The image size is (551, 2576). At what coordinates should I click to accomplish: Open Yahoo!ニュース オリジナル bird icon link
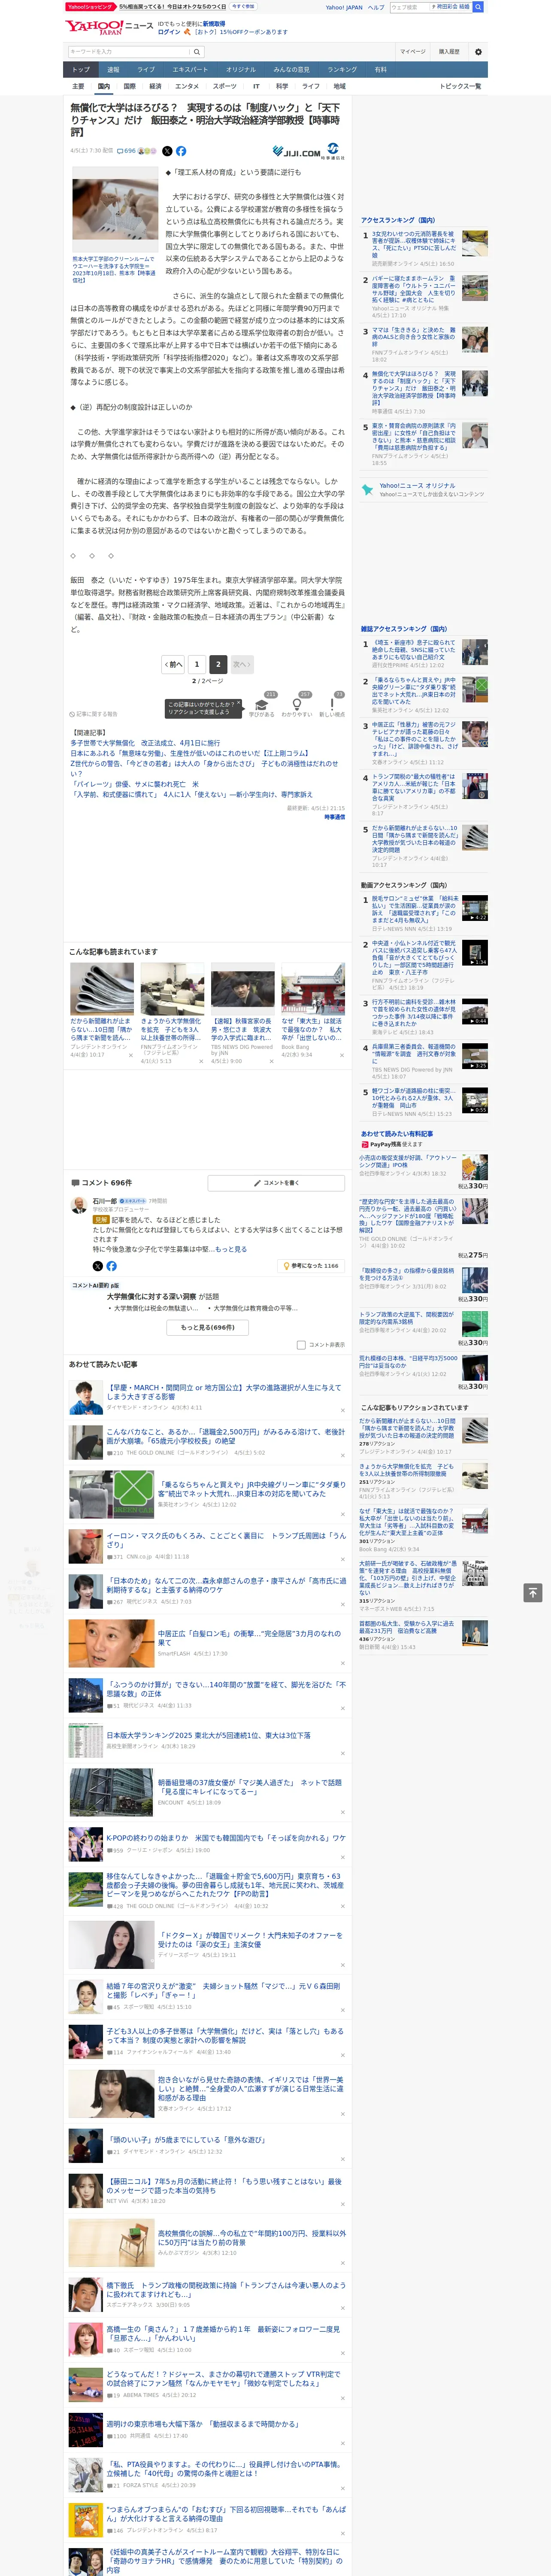coord(368,490)
